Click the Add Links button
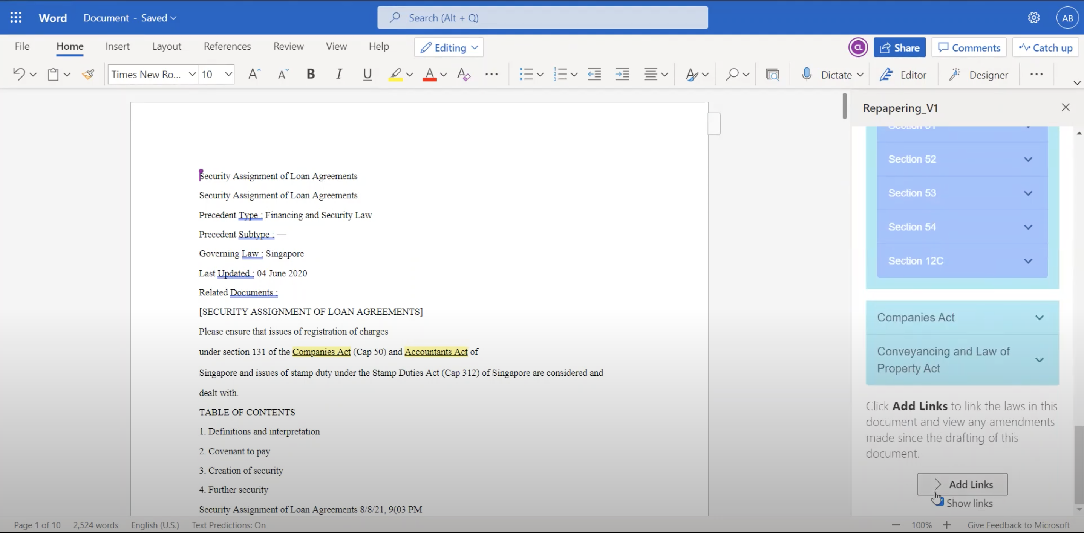Viewport: 1084px width, 533px height. pyautogui.click(x=962, y=484)
